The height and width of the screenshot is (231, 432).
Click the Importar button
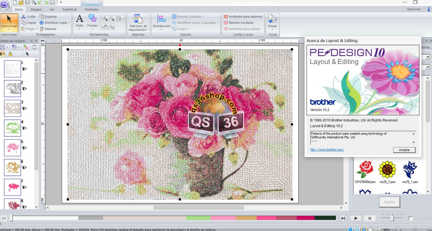point(390,202)
